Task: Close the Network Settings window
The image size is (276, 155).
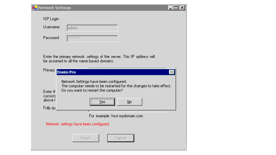Action: click(x=182, y=8)
